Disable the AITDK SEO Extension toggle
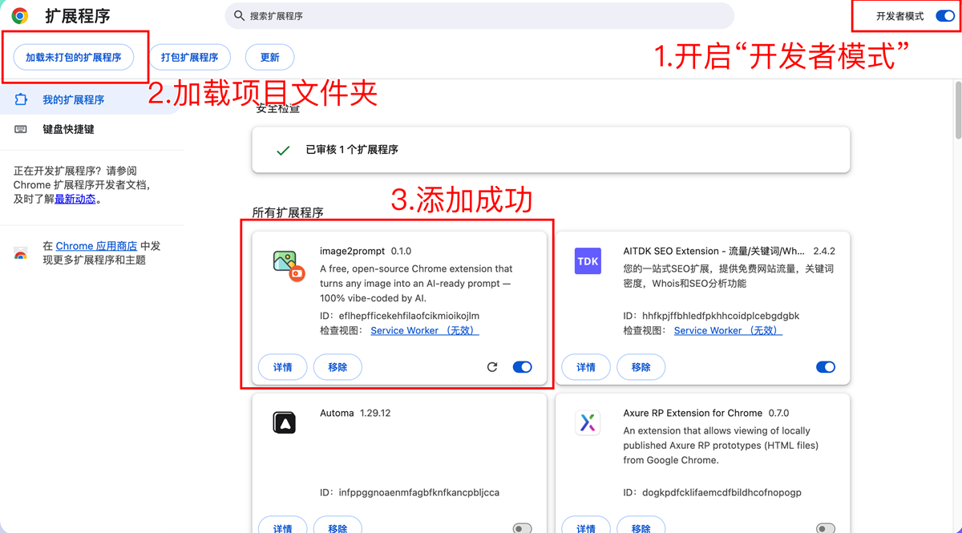The height and width of the screenshot is (533, 962). click(x=825, y=367)
